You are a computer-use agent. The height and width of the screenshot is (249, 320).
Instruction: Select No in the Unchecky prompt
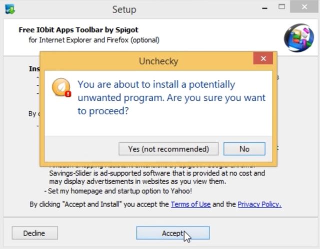(244, 149)
